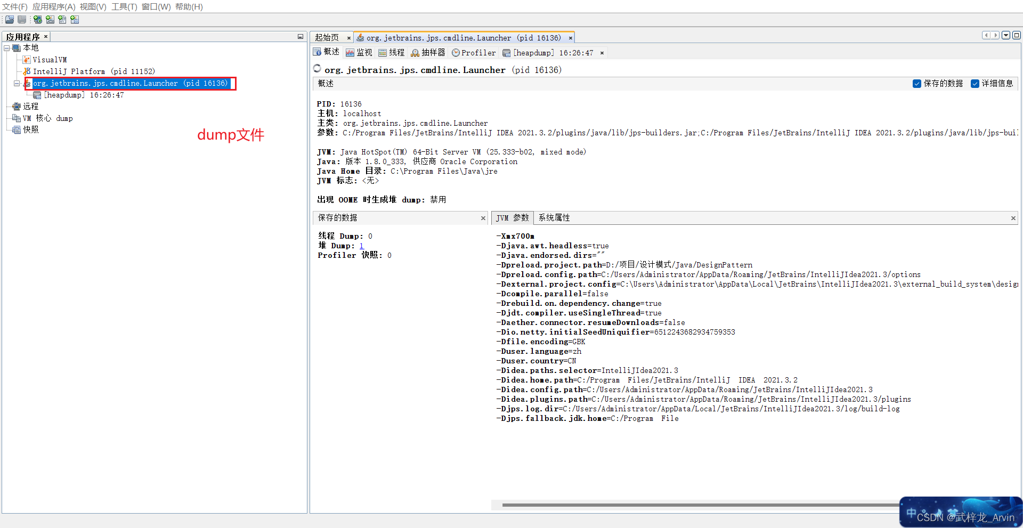Click the VisualVM node icon

27,60
